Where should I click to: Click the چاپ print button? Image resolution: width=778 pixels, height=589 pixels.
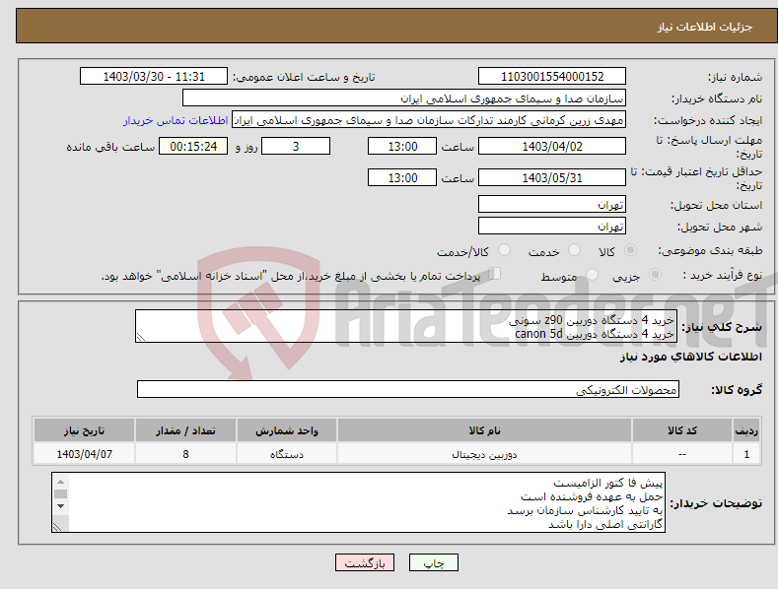[x=433, y=562]
